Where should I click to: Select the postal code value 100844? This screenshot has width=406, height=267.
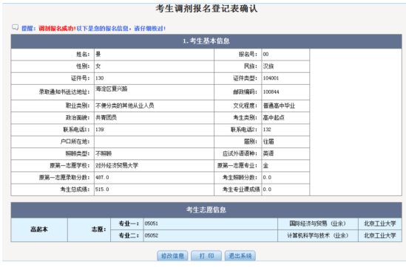[271, 92]
